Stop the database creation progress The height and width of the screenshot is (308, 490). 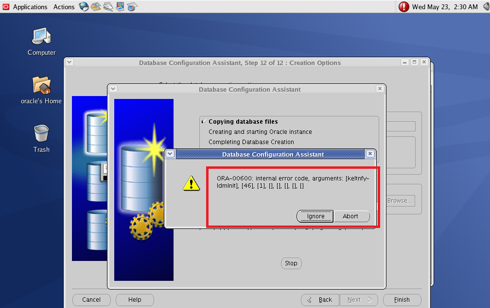291,263
